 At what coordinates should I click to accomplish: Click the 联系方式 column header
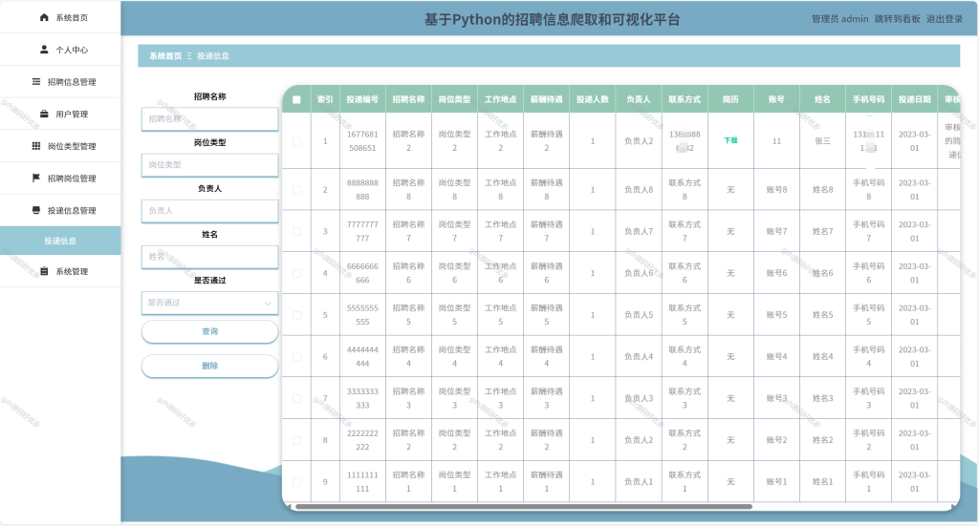coord(685,99)
